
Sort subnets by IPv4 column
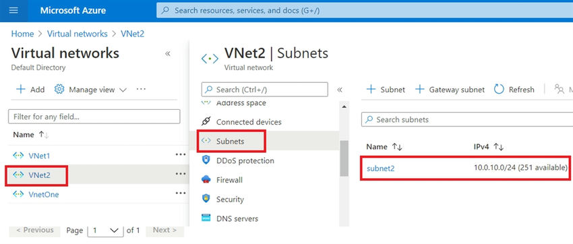489,147
